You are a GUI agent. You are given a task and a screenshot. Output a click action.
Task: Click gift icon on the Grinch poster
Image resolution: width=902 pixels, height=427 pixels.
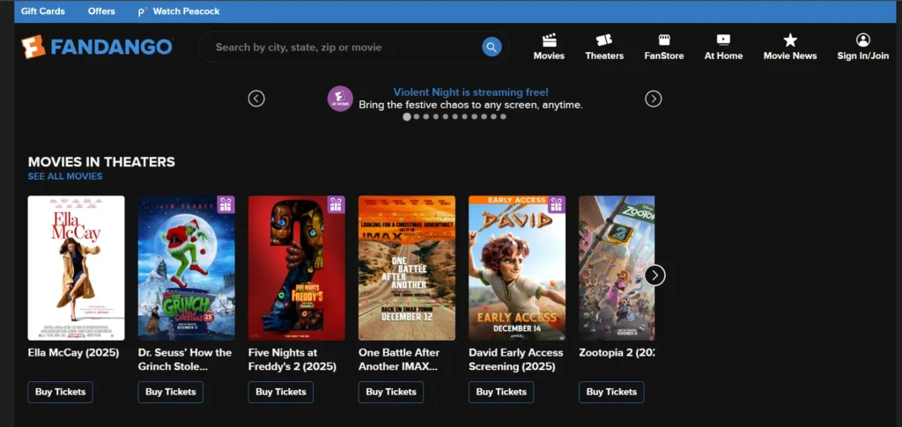(225, 204)
